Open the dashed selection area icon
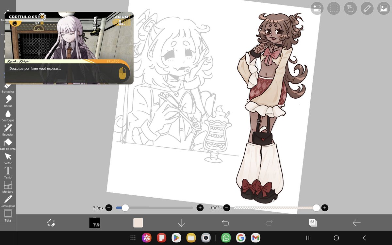The height and width of the screenshot is (245, 392). (334, 8)
